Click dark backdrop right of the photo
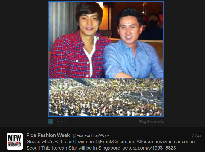The width and height of the screenshot is (205, 152). pyautogui.click(x=184, y=59)
